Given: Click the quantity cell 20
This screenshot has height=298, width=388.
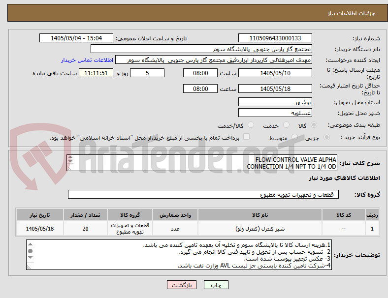Looking at the screenshot, I should point(85,229).
